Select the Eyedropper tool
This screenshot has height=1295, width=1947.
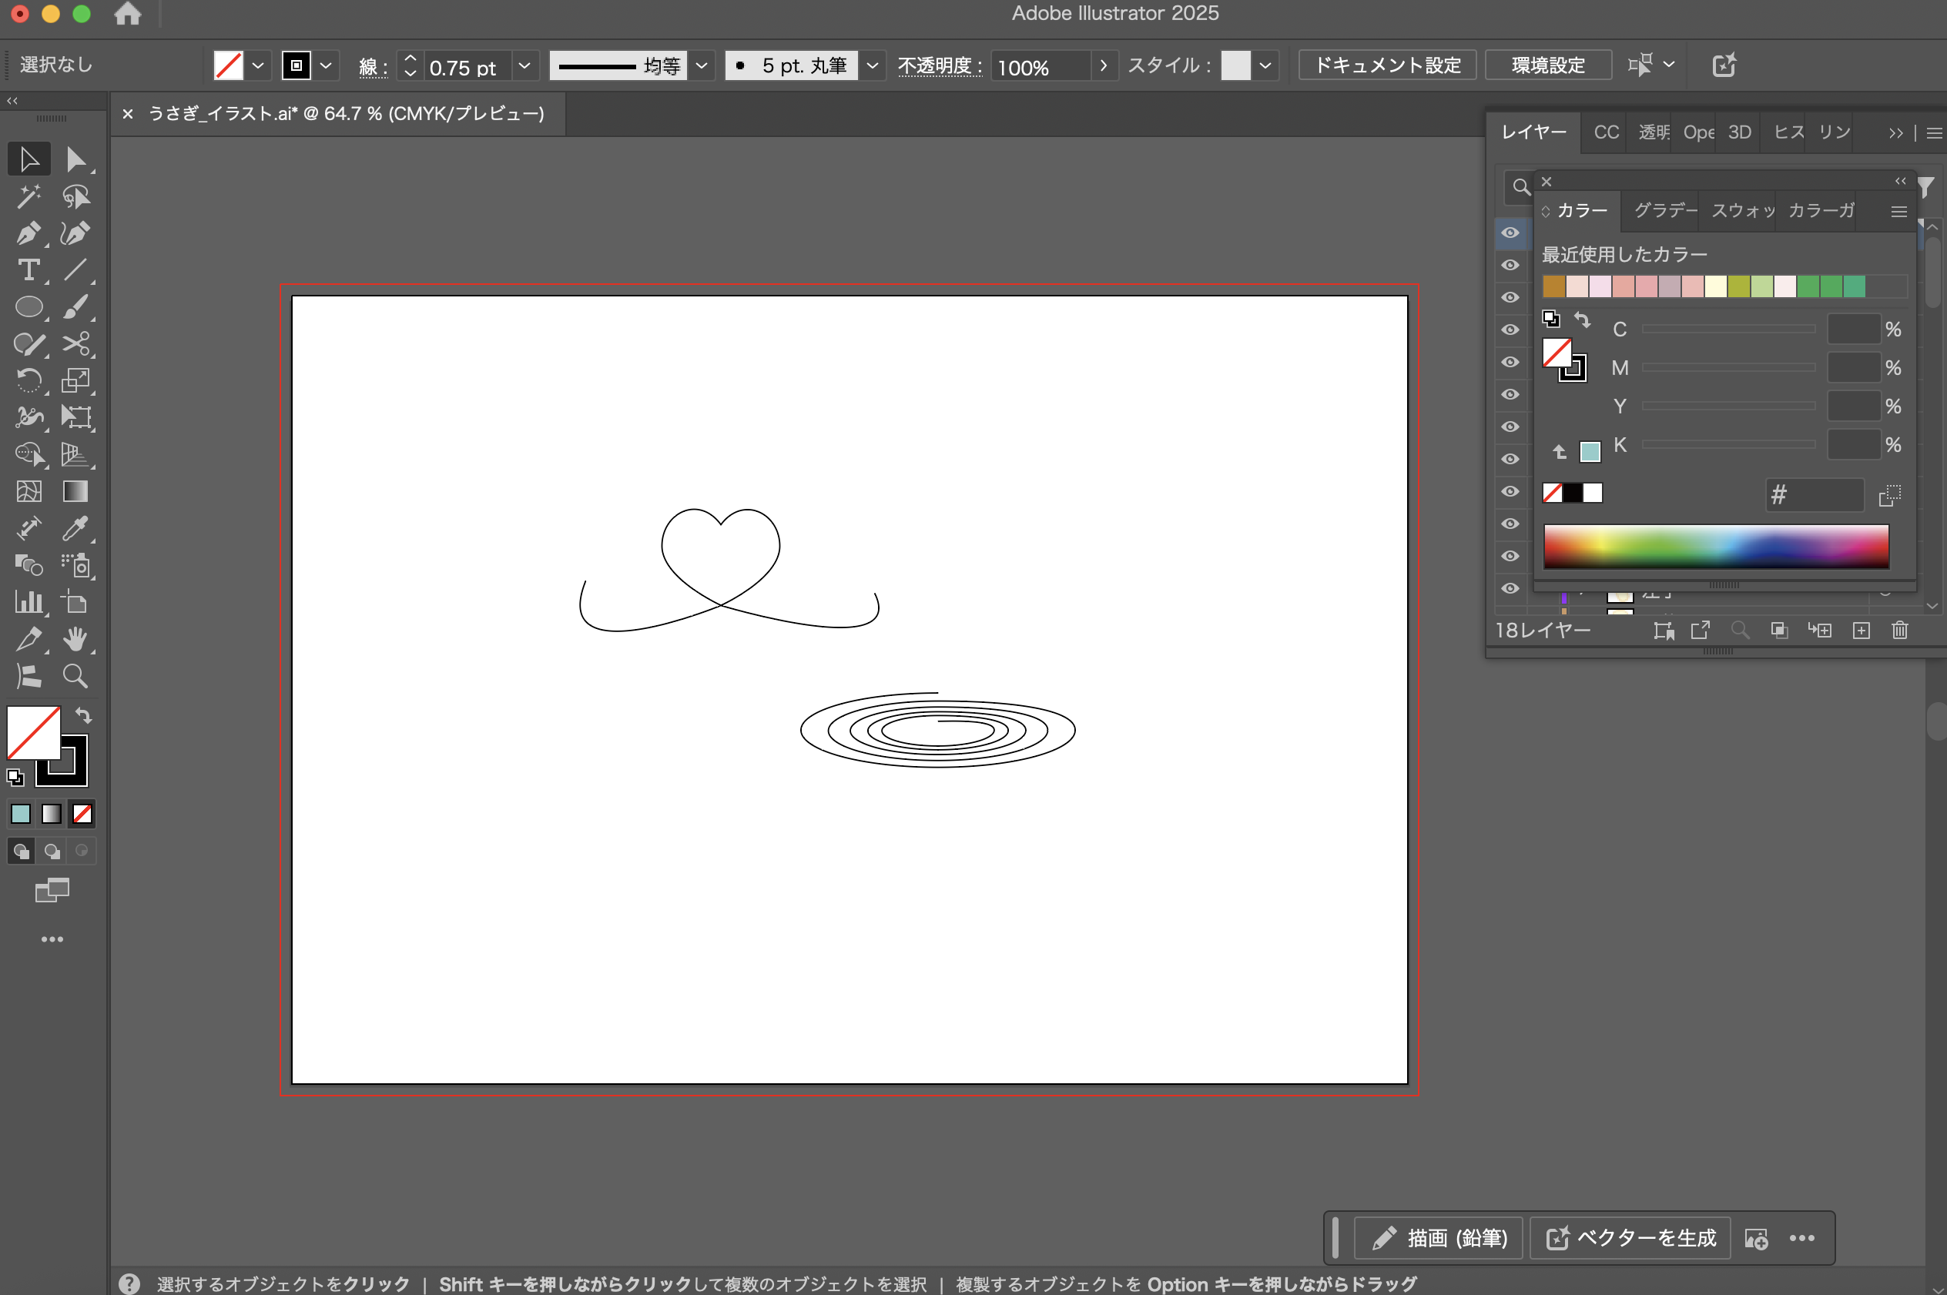pos(76,527)
